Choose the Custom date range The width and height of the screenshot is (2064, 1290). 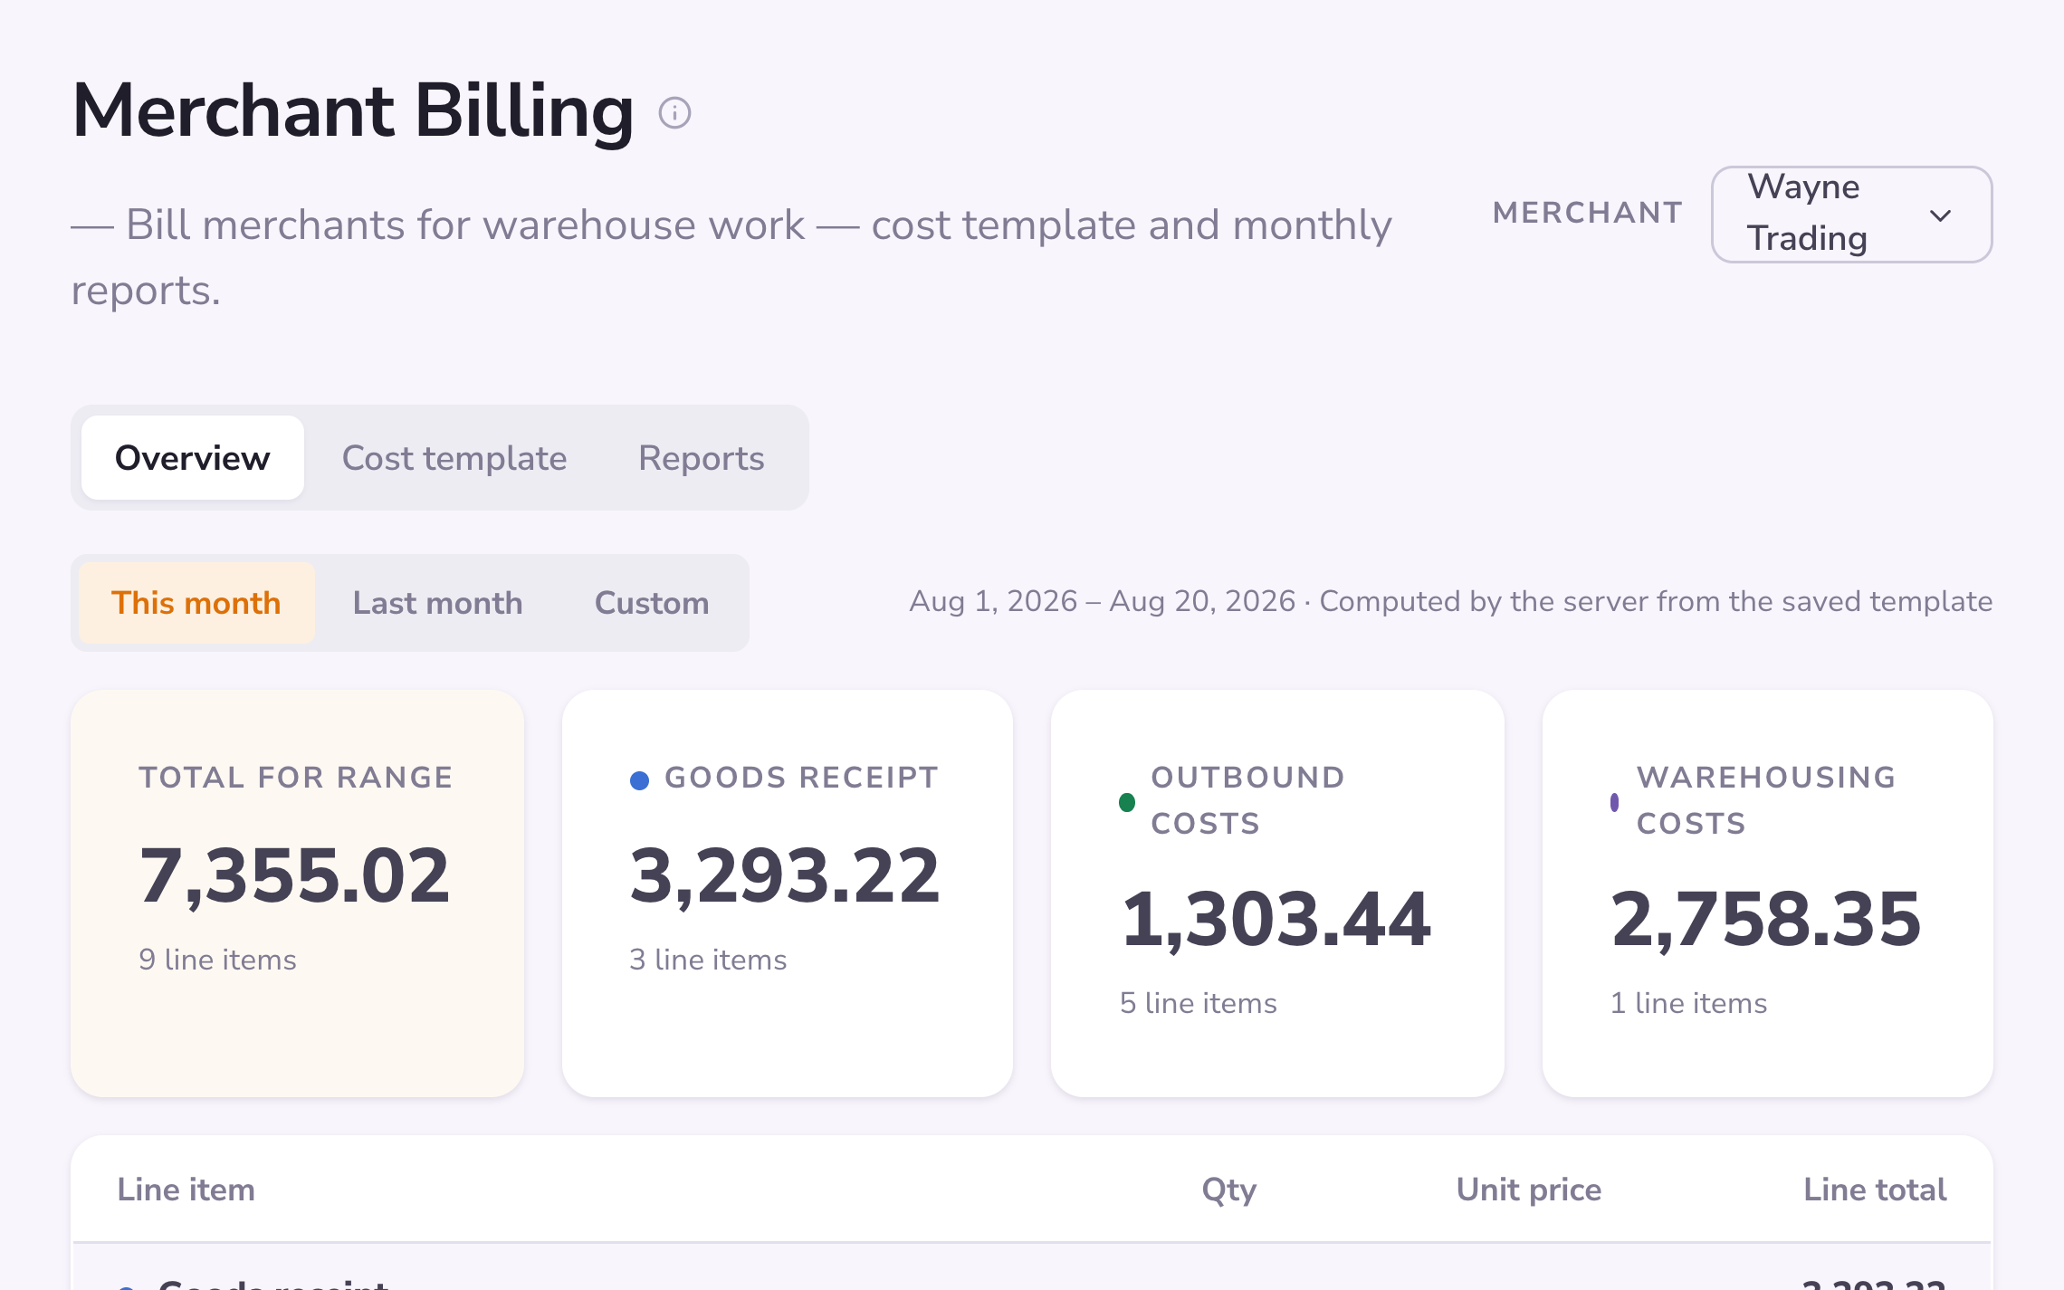(x=652, y=603)
